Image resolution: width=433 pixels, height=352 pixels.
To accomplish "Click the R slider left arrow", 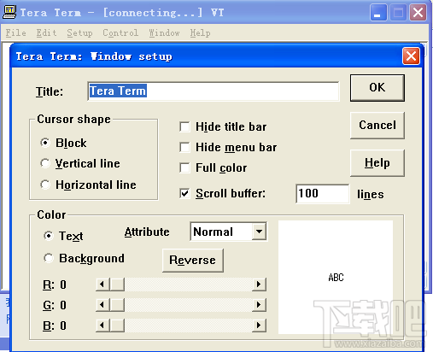I will coord(102,285).
